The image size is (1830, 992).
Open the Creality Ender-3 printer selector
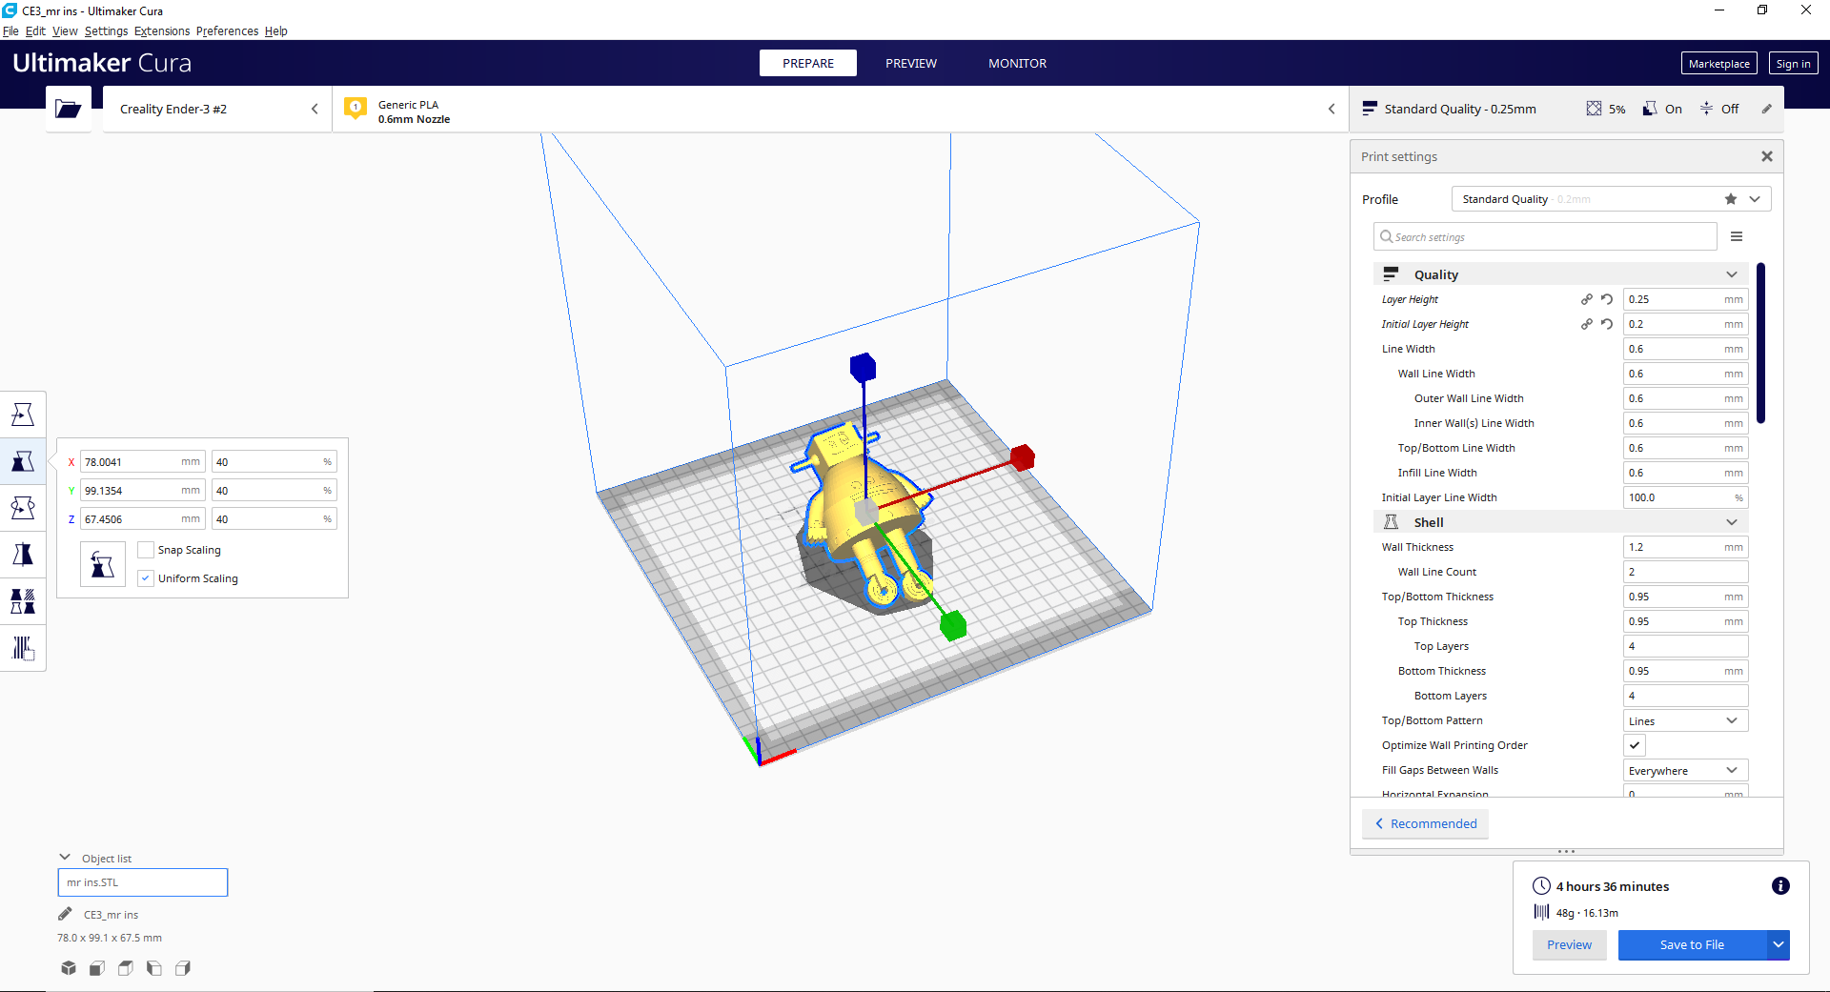tap(217, 109)
